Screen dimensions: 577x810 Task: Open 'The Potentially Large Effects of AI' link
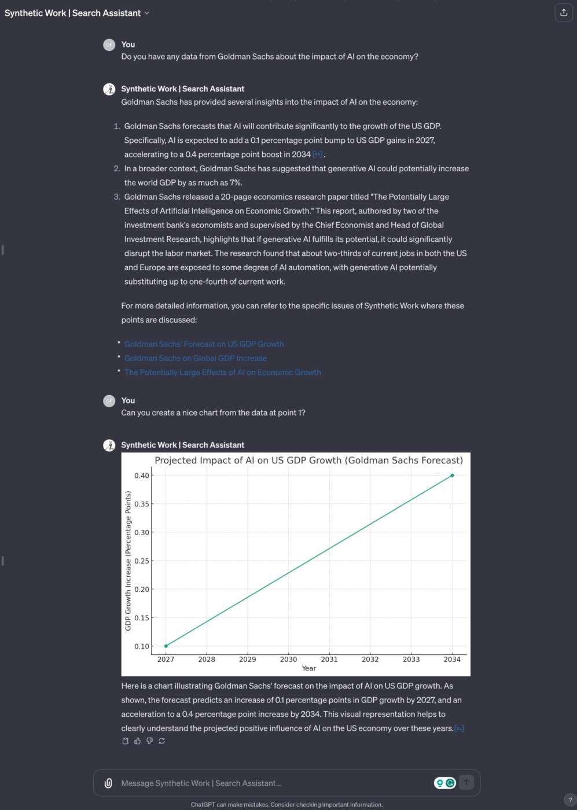[x=222, y=372]
